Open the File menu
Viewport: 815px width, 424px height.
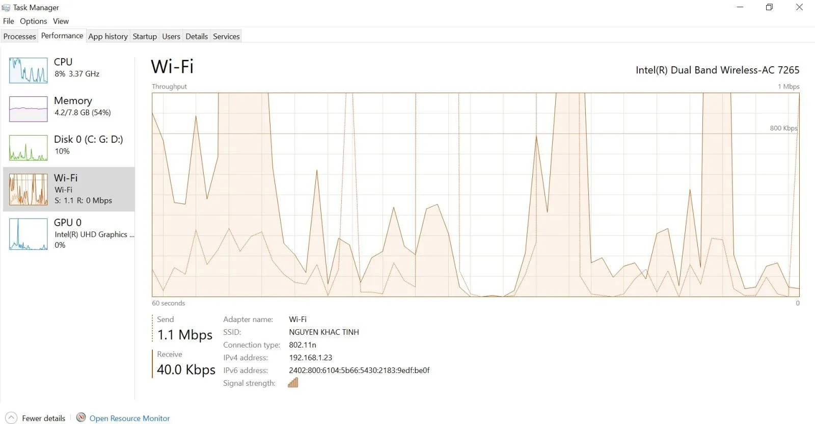[x=9, y=21]
